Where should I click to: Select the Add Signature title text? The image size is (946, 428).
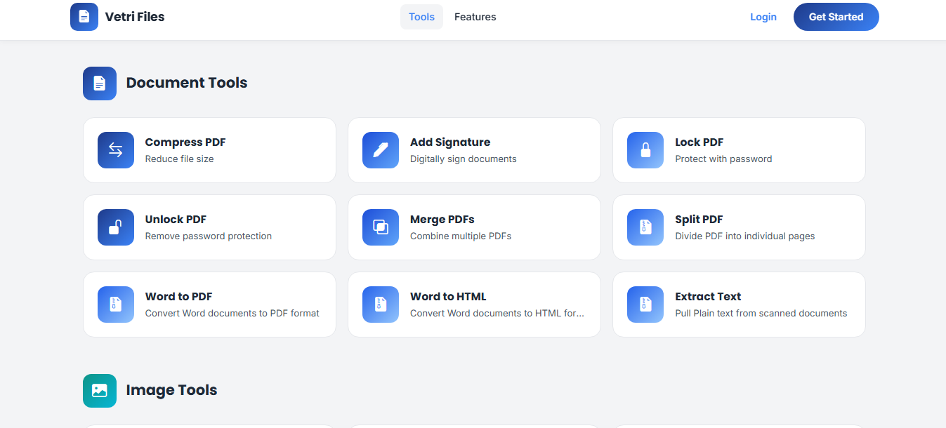point(450,142)
